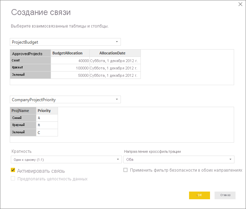Screen dimensions: 246x209
Task: Click the Отмена cancel button
Action: click(x=225, y=195)
